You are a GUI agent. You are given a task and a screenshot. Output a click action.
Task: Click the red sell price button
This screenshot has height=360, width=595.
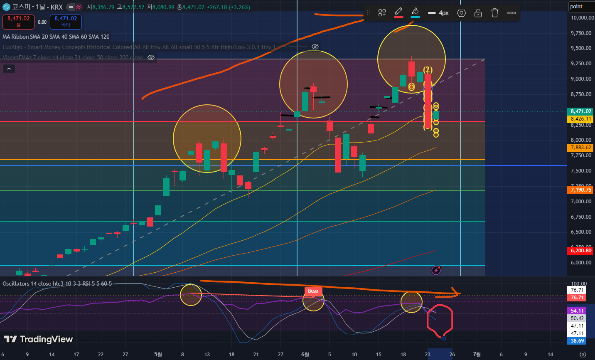pyautogui.click(x=18, y=22)
